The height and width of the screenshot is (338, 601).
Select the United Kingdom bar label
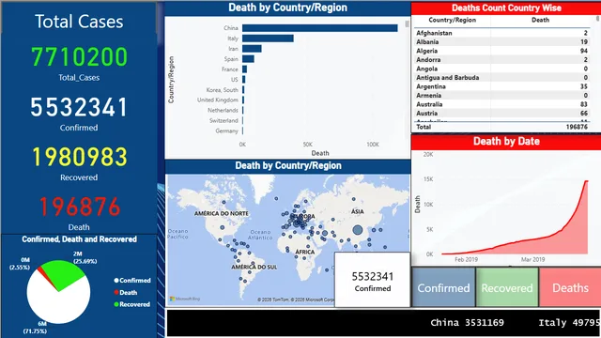(x=217, y=100)
